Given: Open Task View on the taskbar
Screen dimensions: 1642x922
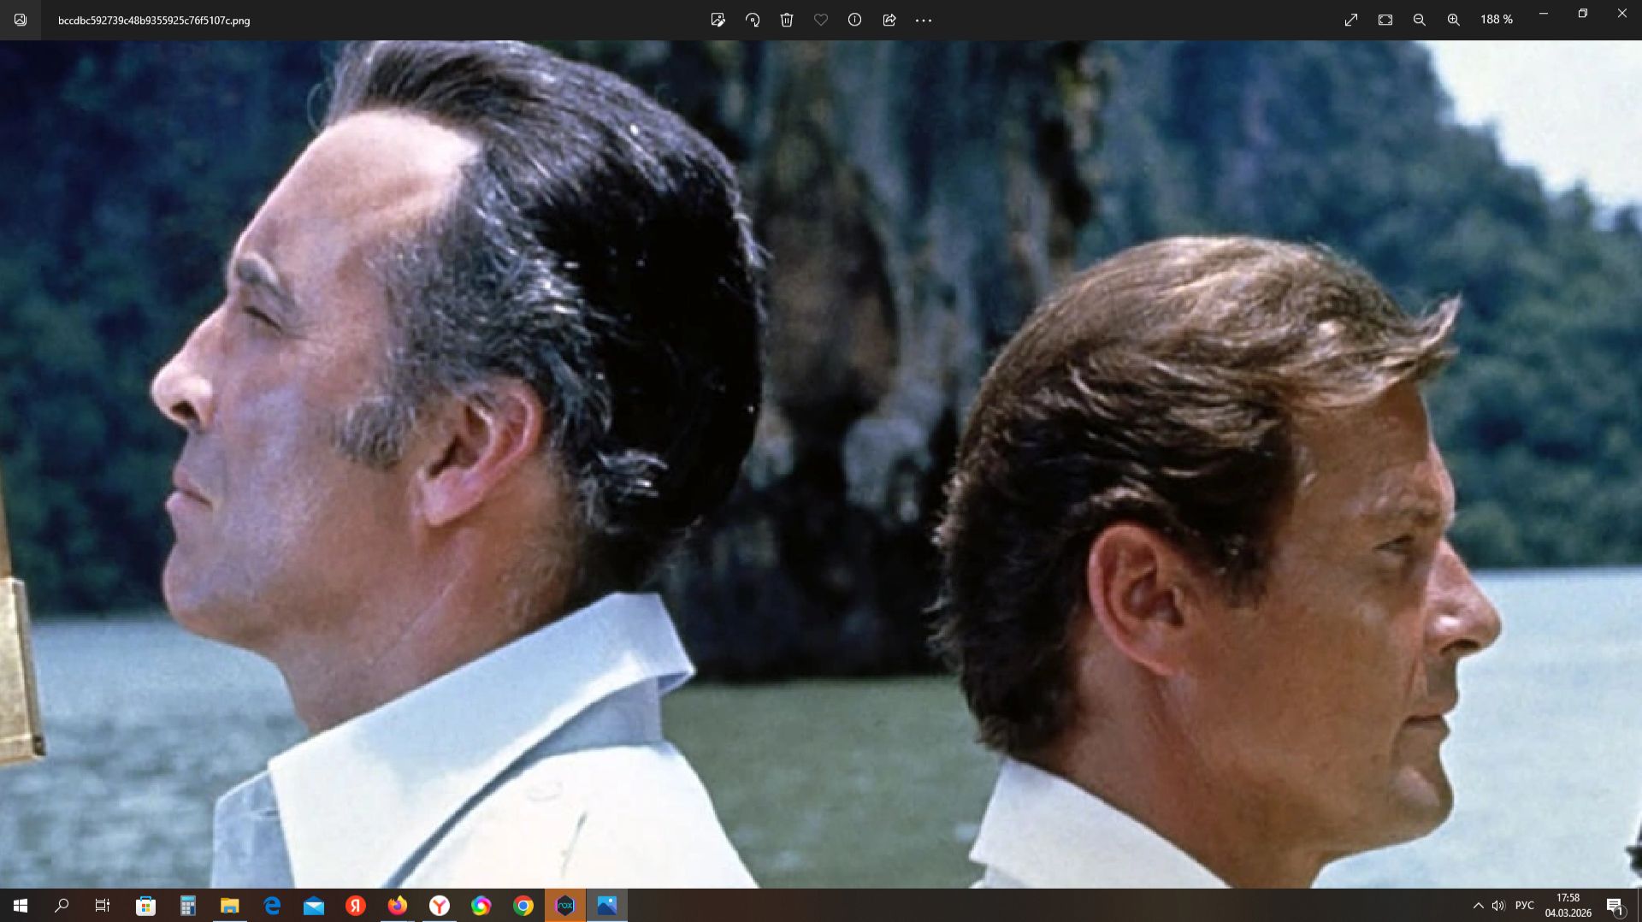Looking at the screenshot, I should pos(103,906).
